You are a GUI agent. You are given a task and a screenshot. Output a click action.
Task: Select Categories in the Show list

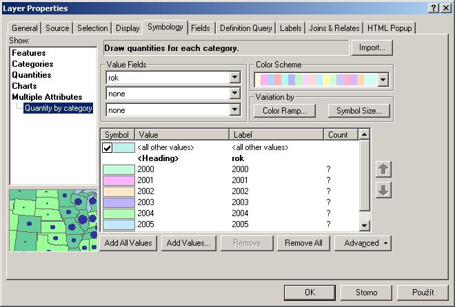point(32,64)
